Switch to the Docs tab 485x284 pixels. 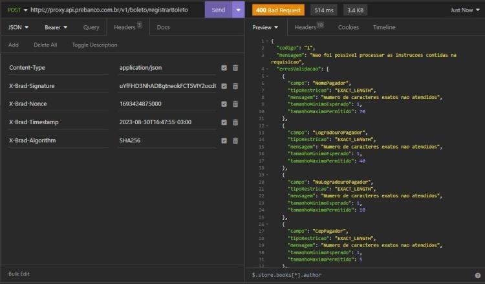163,27
